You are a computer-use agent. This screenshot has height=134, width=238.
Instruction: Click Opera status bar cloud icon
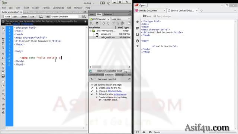(144, 132)
